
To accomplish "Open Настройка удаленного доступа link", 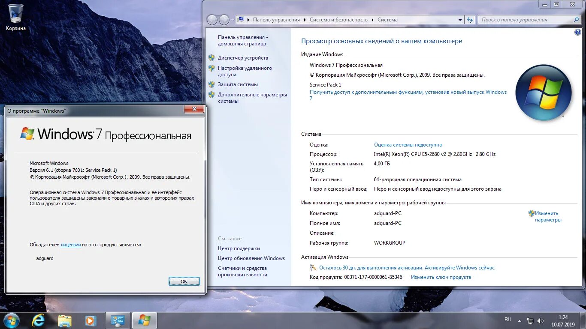I will click(245, 71).
